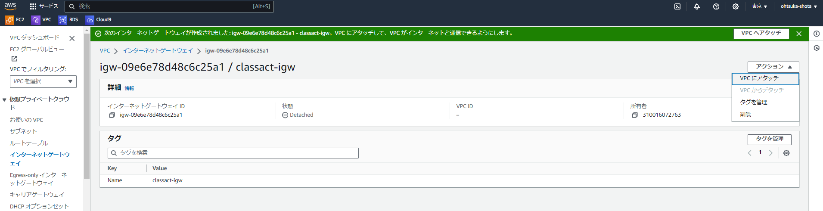Open the help question mark icon

(x=716, y=6)
